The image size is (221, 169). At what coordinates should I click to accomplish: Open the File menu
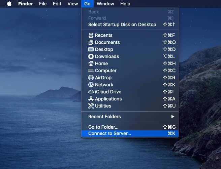click(43, 4)
